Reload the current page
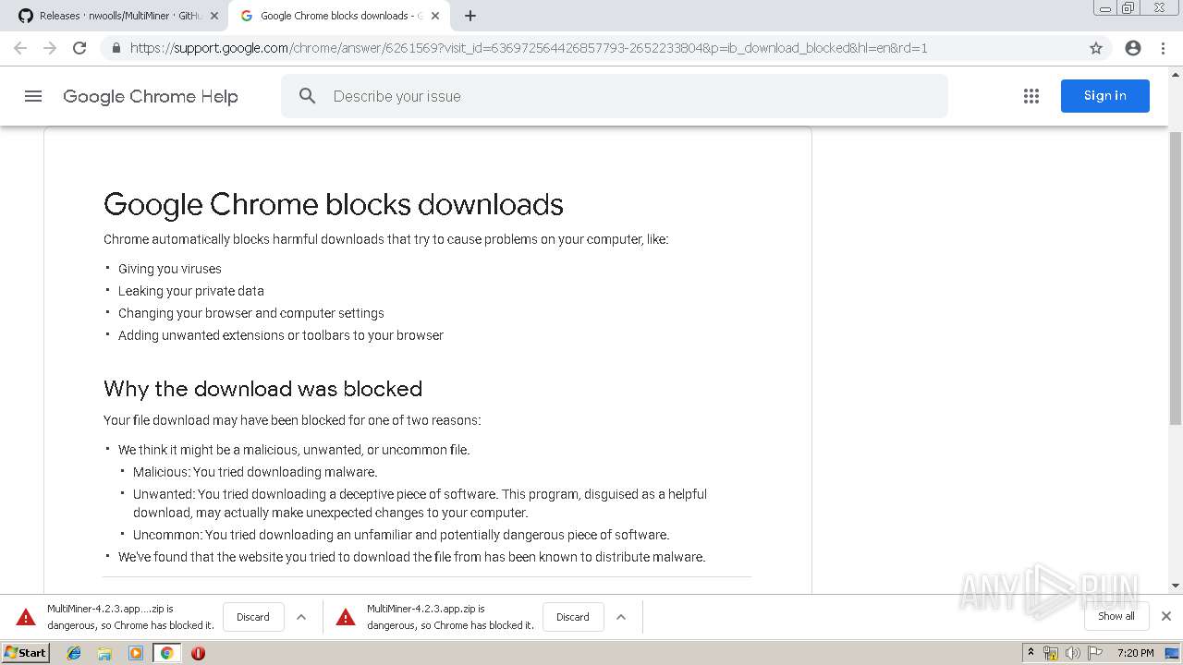The height and width of the screenshot is (665, 1183). [x=79, y=48]
